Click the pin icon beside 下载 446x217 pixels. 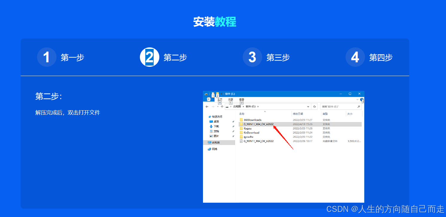(x=233, y=126)
